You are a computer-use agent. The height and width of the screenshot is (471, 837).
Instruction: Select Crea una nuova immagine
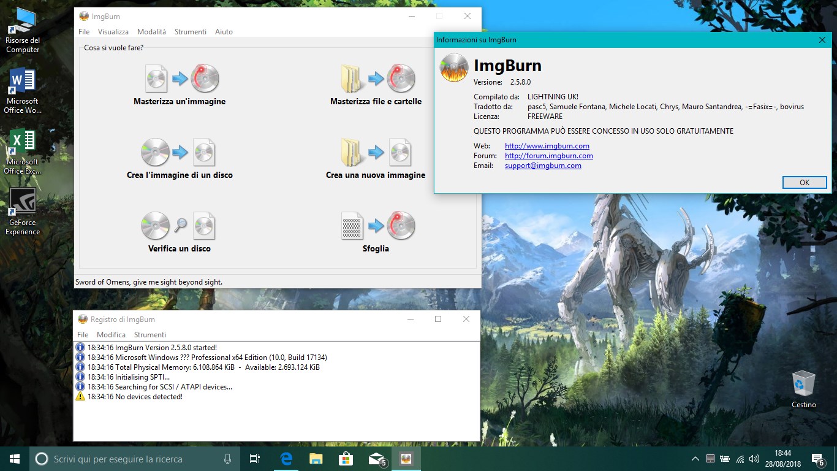(x=376, y=159)
